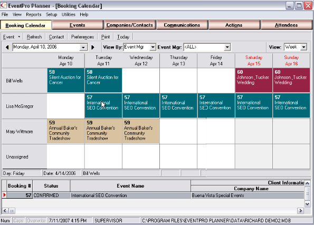
Task: Go to next week arrow
Action: [x=93, y=47]
